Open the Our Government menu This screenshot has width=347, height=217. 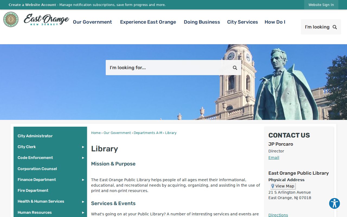coord(92,22)
